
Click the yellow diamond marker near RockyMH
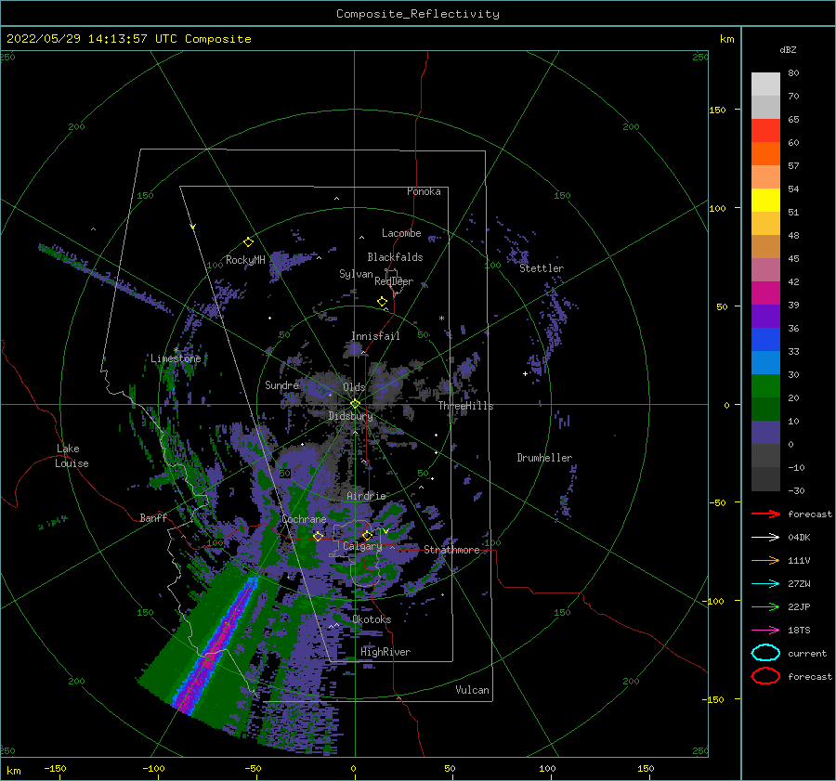coord(248,242)
